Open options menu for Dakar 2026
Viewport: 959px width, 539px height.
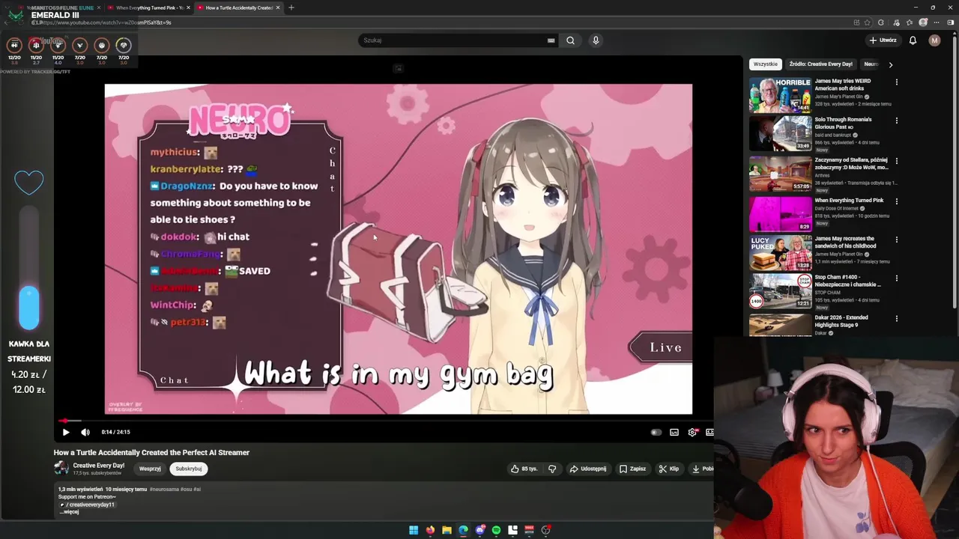[896, 319]
